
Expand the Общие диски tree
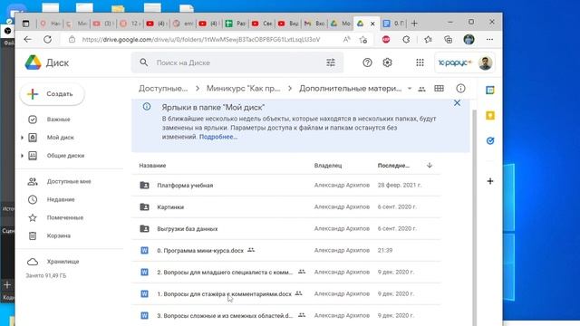(22, 156)
